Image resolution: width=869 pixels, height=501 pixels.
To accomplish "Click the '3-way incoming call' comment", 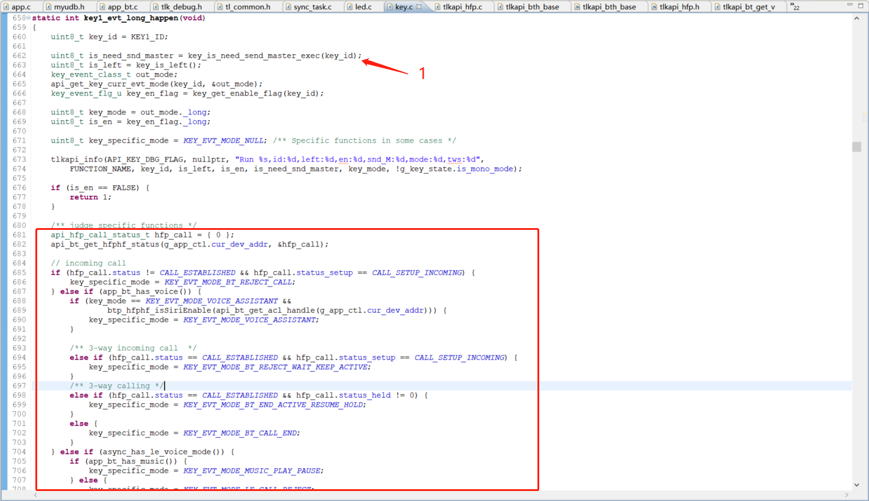I will point(133,348).
